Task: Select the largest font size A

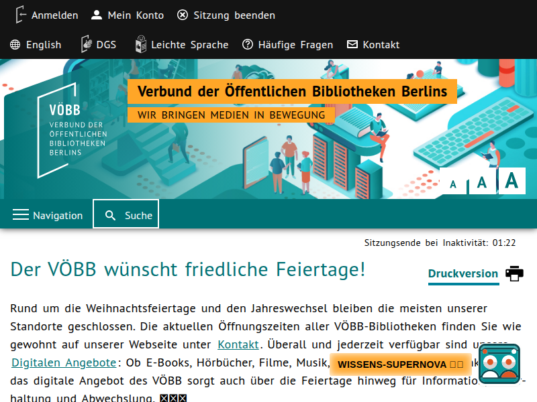Action: click(x=511, y=180)
